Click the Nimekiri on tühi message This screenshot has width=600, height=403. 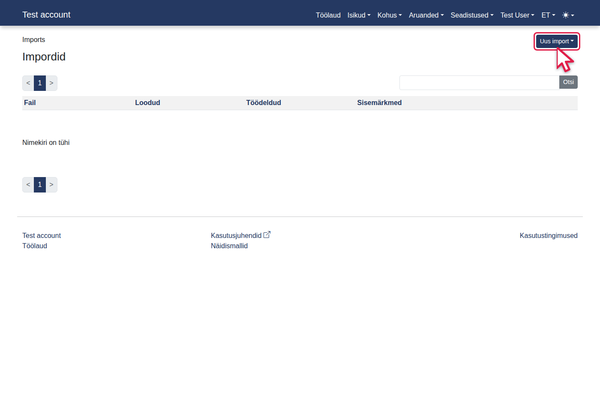[46, 142]
